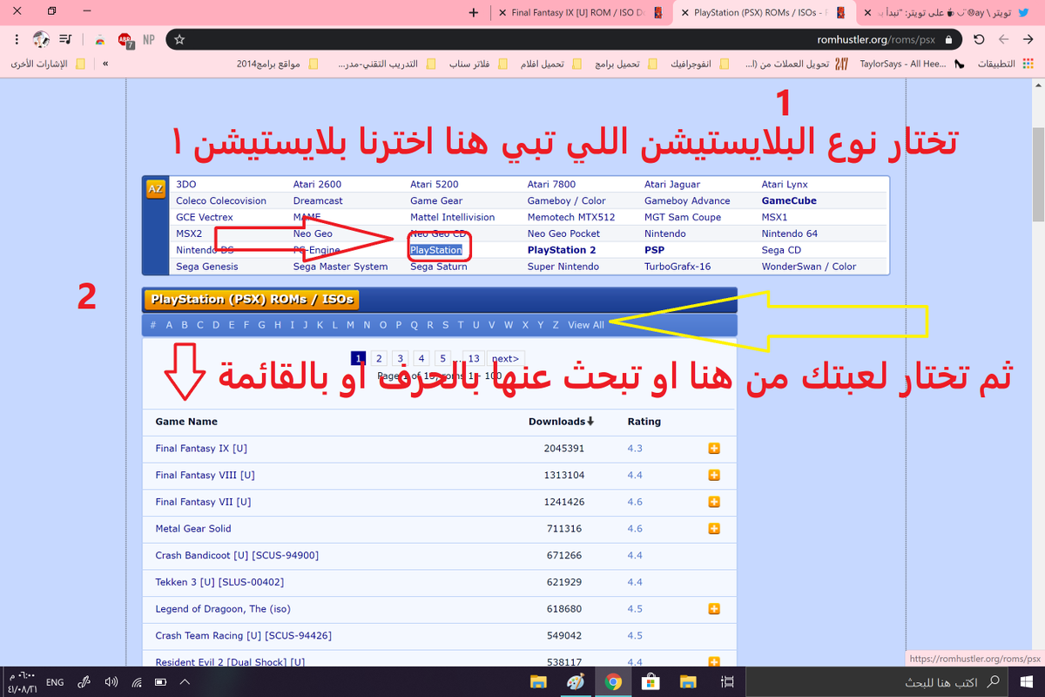Expand the plus icon for Final Fantasy IX
This screenshot has height=697, width=1045.
(x=714, y=449)
